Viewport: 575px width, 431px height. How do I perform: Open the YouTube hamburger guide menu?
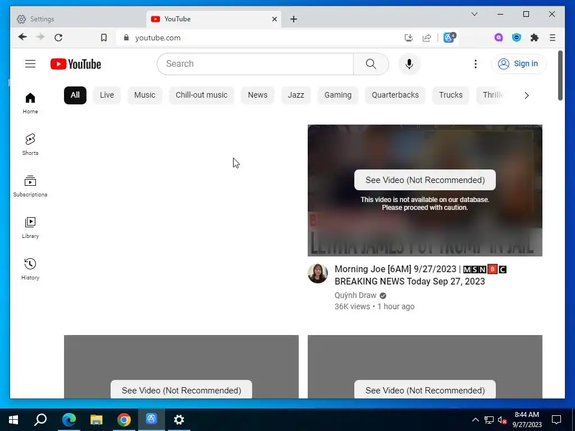pyautogui.click(x=30, y=64)
